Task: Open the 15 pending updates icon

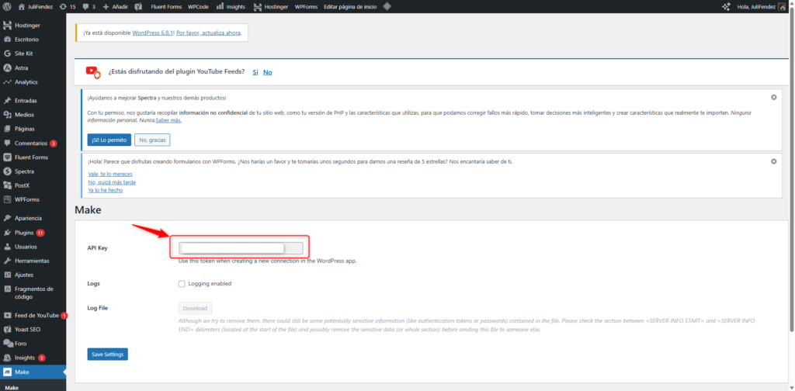Action: coord(67,6)
